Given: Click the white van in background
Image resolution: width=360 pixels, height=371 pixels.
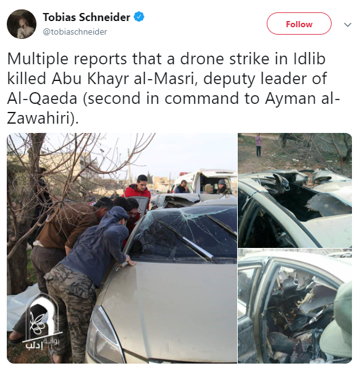Looking at the screenshot, I should click(x=205, y=181).
